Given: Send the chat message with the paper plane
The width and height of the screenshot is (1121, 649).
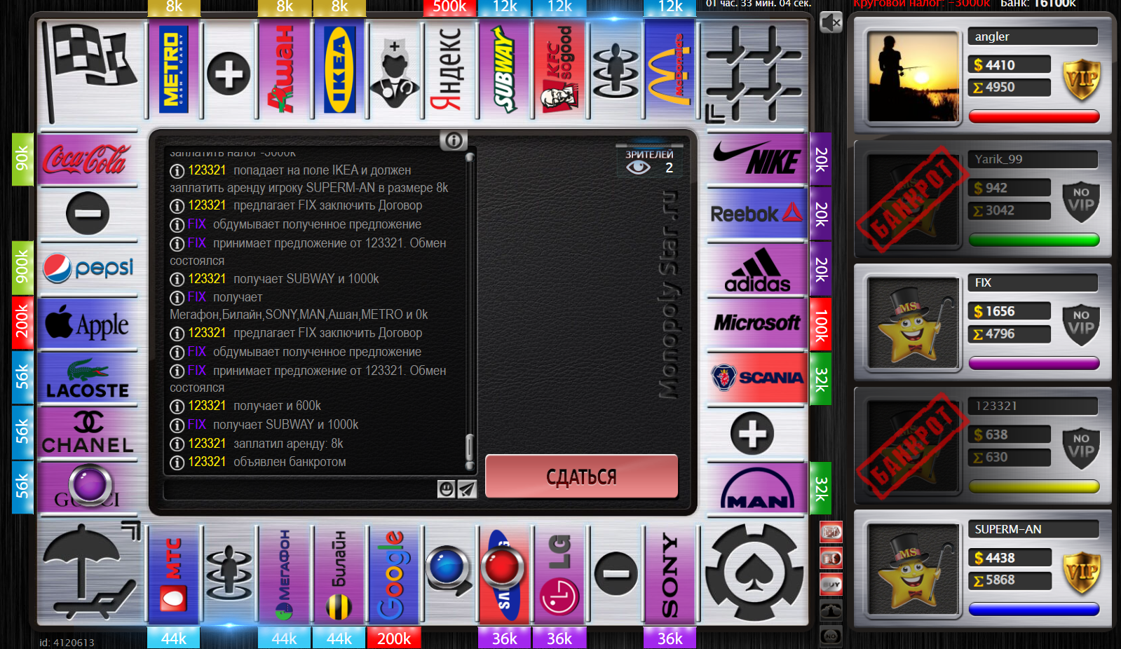Looking at the screenshot, I should coord(467,489).
